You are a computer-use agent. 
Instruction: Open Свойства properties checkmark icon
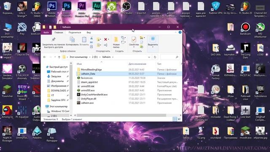click(134, 39)
